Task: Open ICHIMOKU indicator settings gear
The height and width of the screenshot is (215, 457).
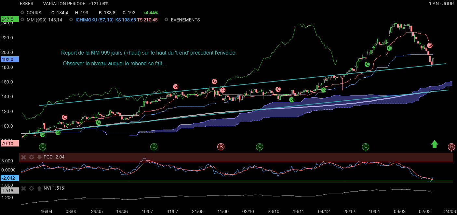Action: 71,20
